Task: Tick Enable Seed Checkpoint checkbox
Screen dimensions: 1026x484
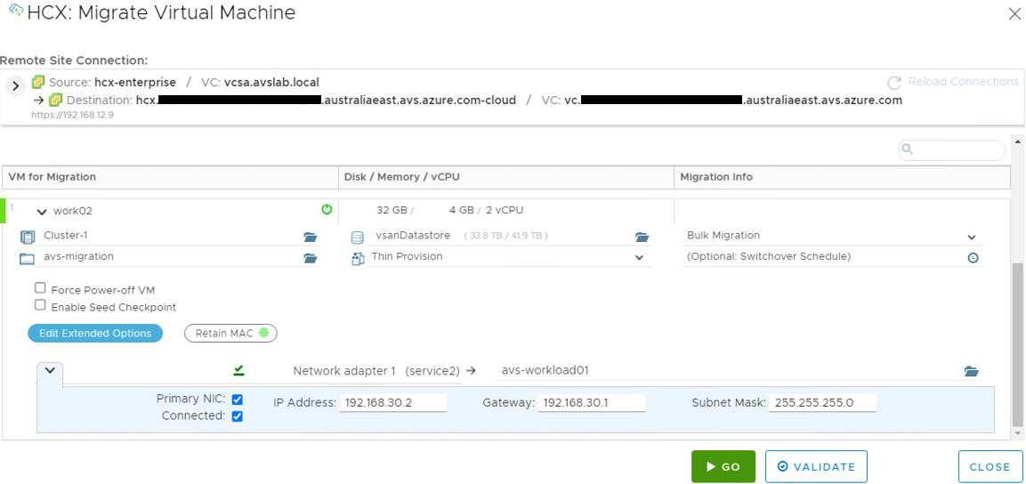Action: point(41,305)
